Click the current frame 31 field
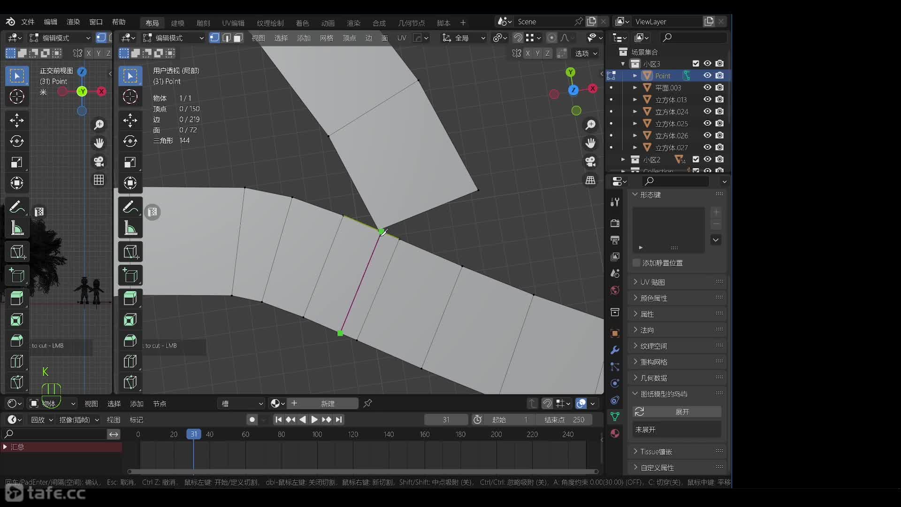Screen dimensions: 901x507 446,420
